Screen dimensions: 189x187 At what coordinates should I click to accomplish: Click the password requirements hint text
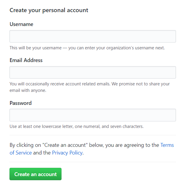pyautogui.click(x=76, y=126)
